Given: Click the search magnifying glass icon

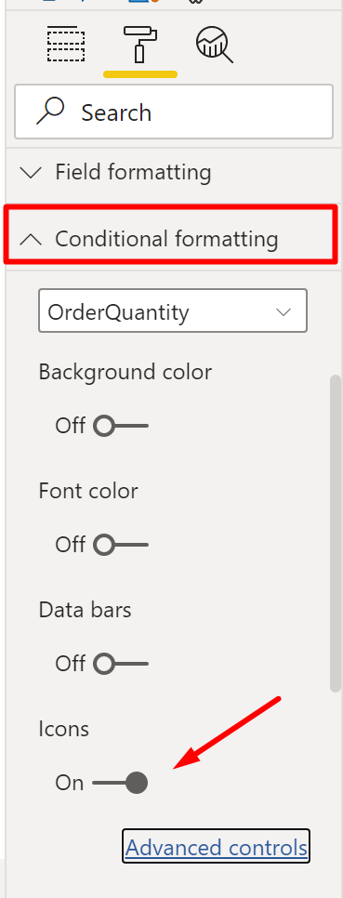Looking at the screenshot, I should [x=50, y=112].
